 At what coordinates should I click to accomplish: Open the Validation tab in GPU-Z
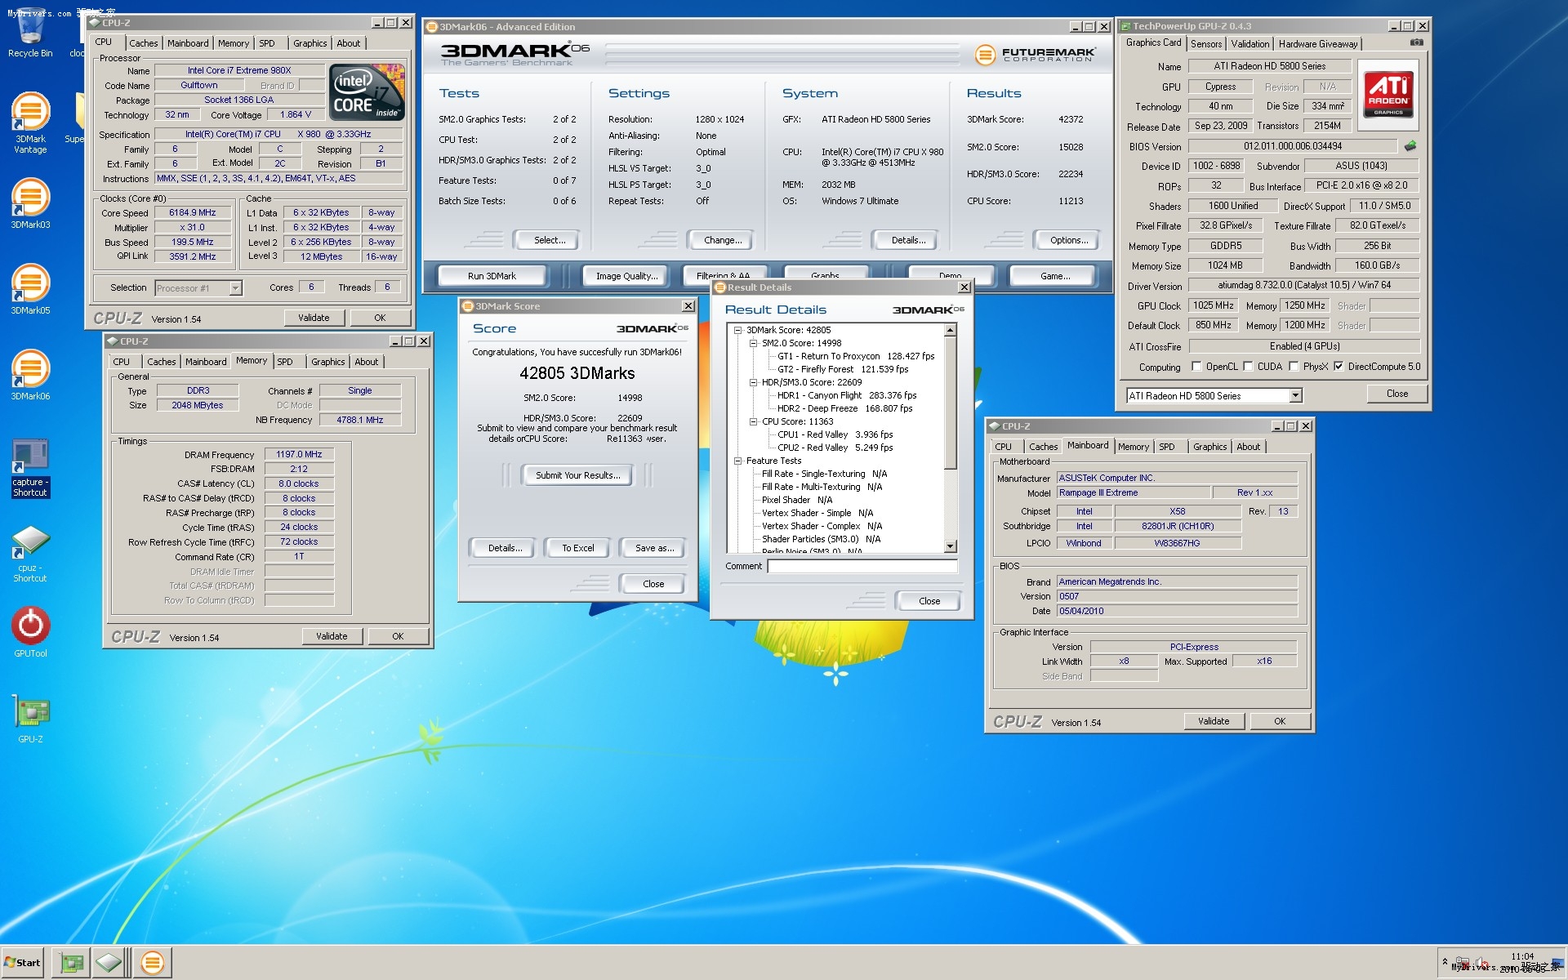[x=1250, y=44]
